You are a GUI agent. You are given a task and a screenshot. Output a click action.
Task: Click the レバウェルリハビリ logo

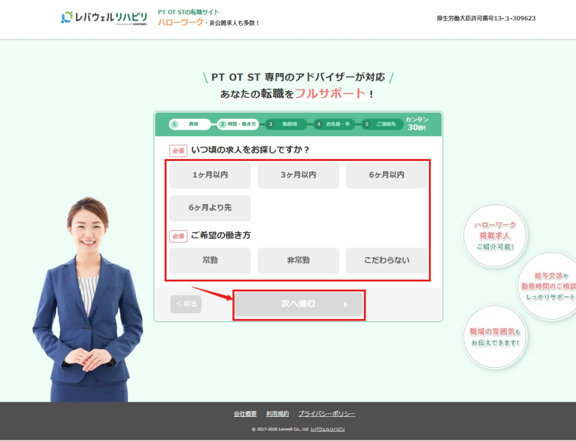click(x=104, y=17)
